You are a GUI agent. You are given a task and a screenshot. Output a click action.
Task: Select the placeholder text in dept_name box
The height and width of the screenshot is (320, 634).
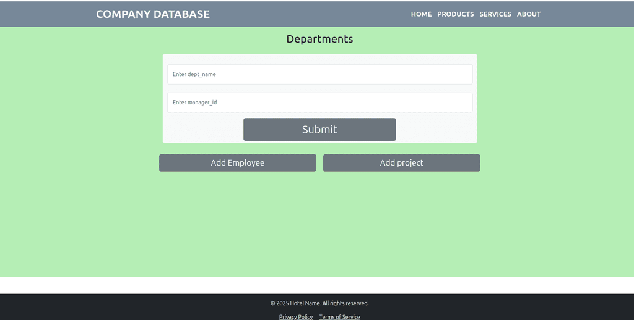coord(194,74)
